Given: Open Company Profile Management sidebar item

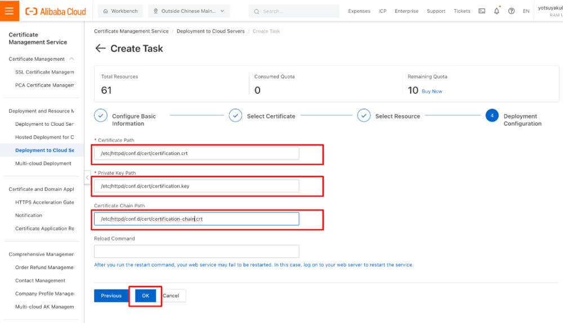Looking at the screenshot, I should pos(44,293).
